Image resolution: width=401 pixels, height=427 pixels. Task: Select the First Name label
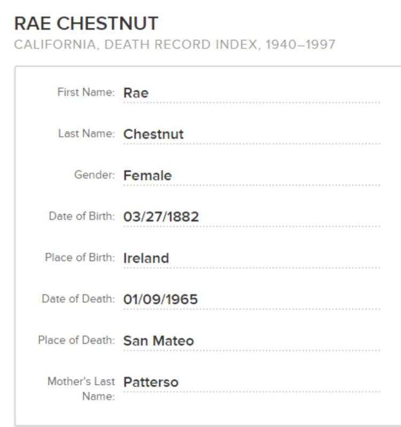pyautogui.click(x=86, y=92)
